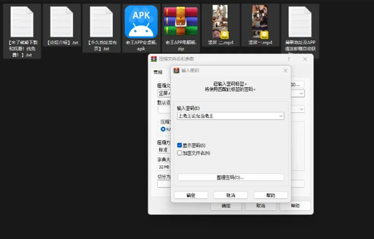374x239 pixels.
Task: Expand the 默认设置 profile dropdown arrow
Action: point(301,109)
